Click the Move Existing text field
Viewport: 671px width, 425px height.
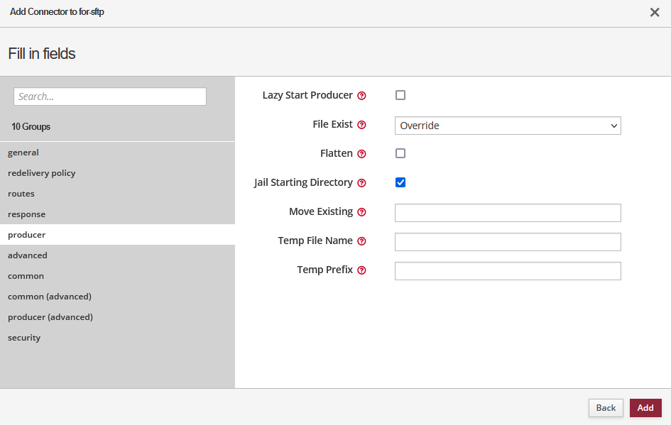508,213
